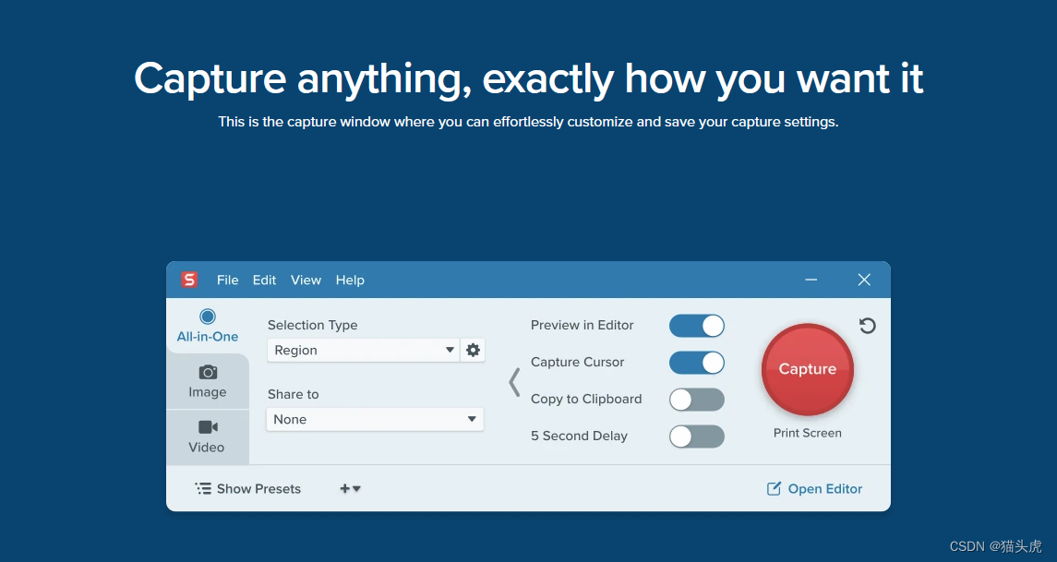The width and height of the screenshot is (1057, 562).
Task: Select the Video tab
Action: [x=208, y=436]
